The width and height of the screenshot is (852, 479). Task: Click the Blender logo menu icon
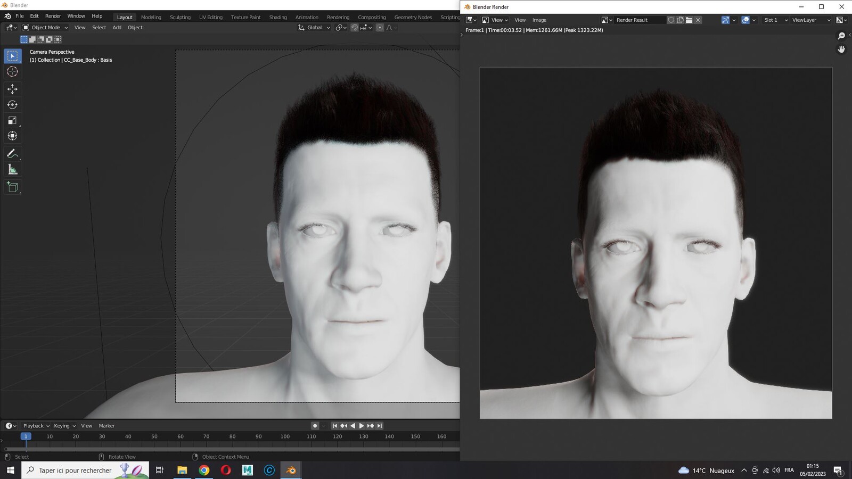[x=8, y=16]
